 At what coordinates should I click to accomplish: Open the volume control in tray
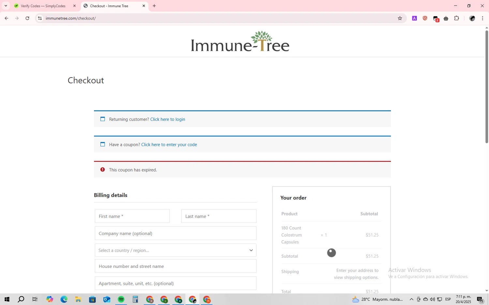click(x=432, y=299)
